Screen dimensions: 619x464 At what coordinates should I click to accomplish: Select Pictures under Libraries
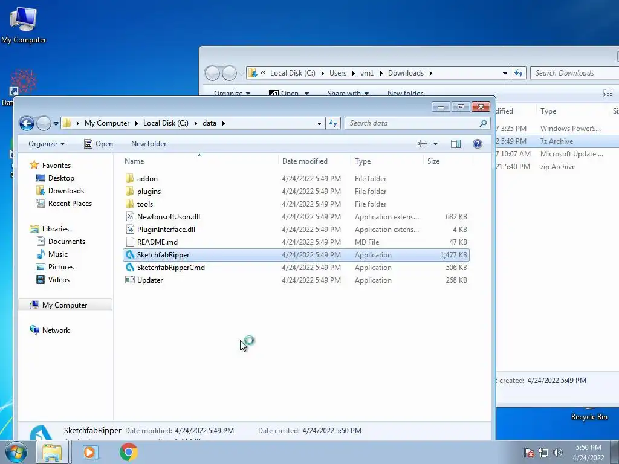coord(61,266)
